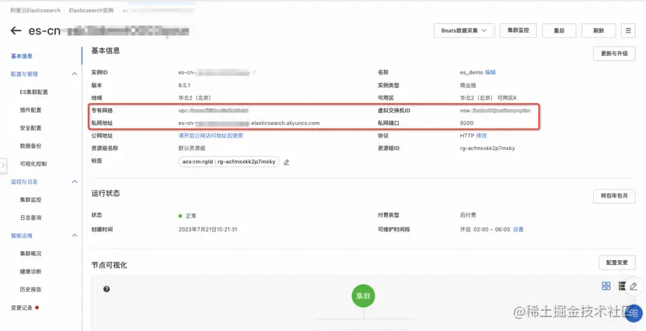This screenshot has height=331, width=646.
Task: Click the 正常 status value
Action: click(190, 216)
